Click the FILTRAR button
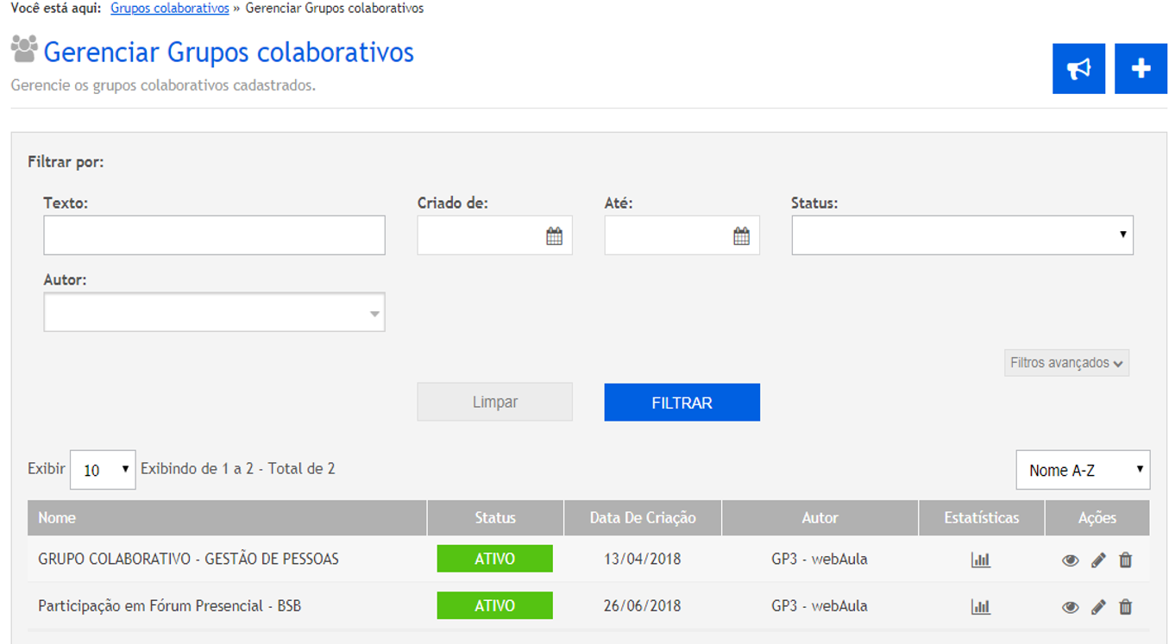 click(x=682, y=403)
